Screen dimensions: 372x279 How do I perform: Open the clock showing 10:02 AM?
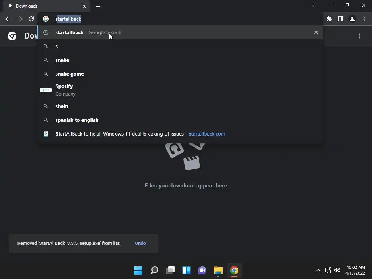tap(355, 270)
